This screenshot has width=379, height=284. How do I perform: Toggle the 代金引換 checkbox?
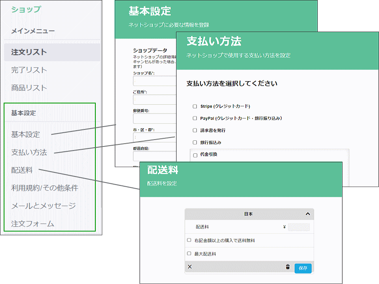tap(195, 155)
